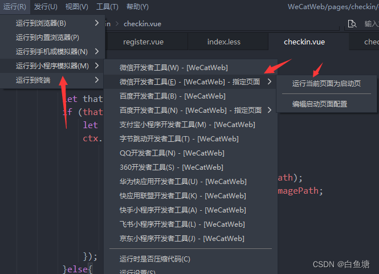
Task: Select 运行到浏览器(B) menu entry
Action: click(52, 23)
